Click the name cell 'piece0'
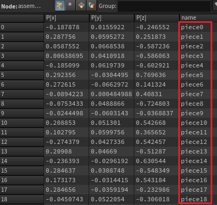 192,27
